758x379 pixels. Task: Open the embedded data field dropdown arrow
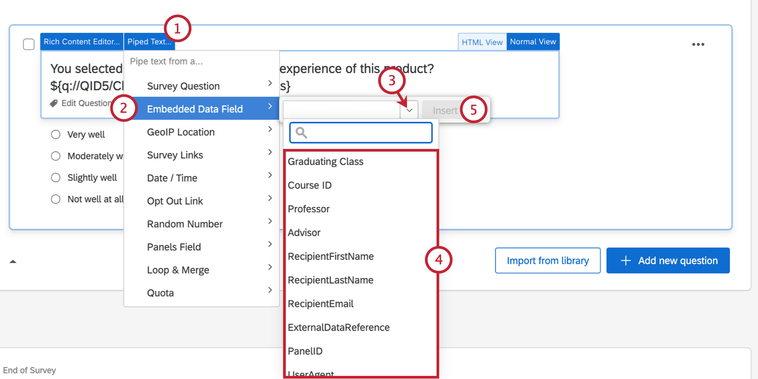pos(409,110)
